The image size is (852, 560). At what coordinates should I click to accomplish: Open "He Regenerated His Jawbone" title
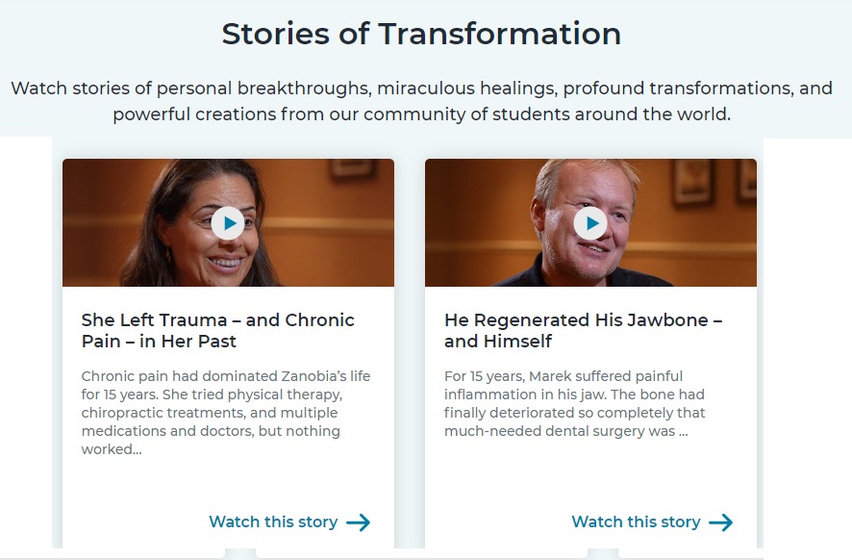pos(583,330)
